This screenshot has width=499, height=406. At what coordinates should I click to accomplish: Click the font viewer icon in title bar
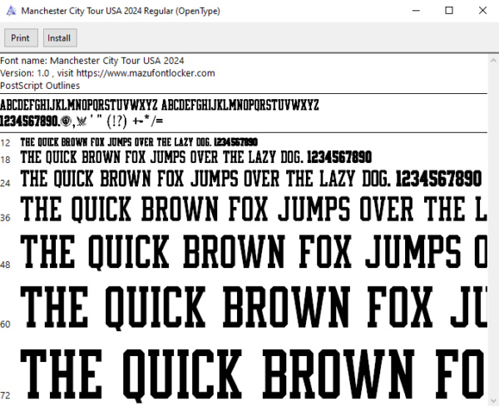(11, 11)
